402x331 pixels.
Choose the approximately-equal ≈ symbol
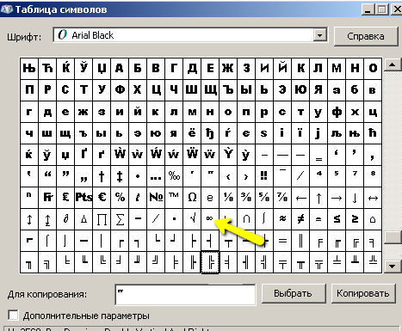pos(282,219)
